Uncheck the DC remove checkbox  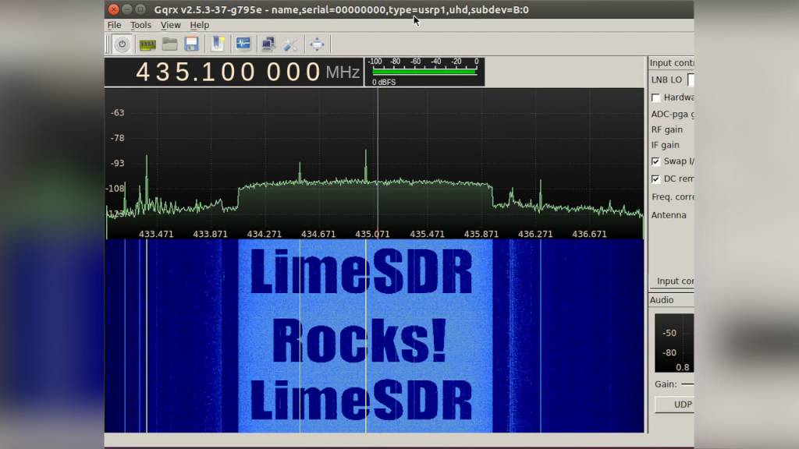tap(655, 179)
